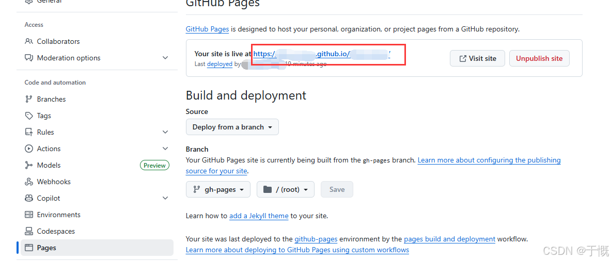Screen dimensions: 611x261
Task: Click the 'Code and automation' section header
Action: tap(55, 83)
